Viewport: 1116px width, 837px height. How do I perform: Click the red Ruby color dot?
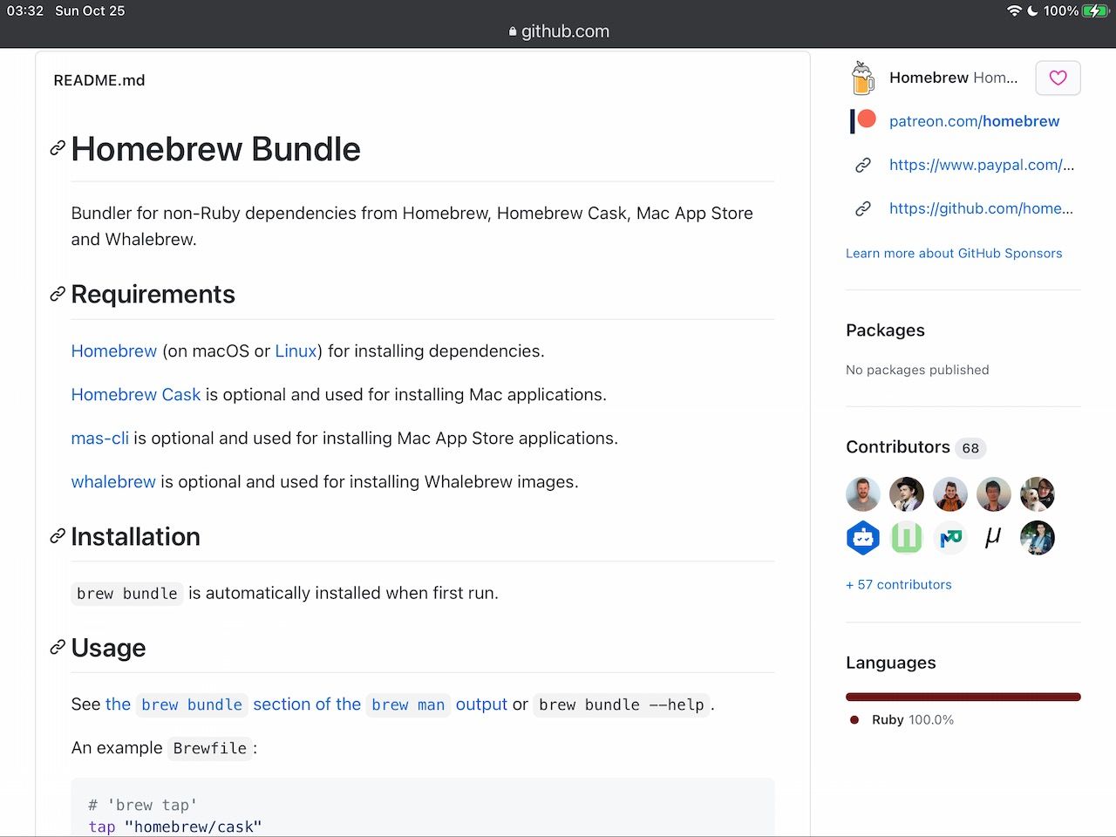click(854, 719)
